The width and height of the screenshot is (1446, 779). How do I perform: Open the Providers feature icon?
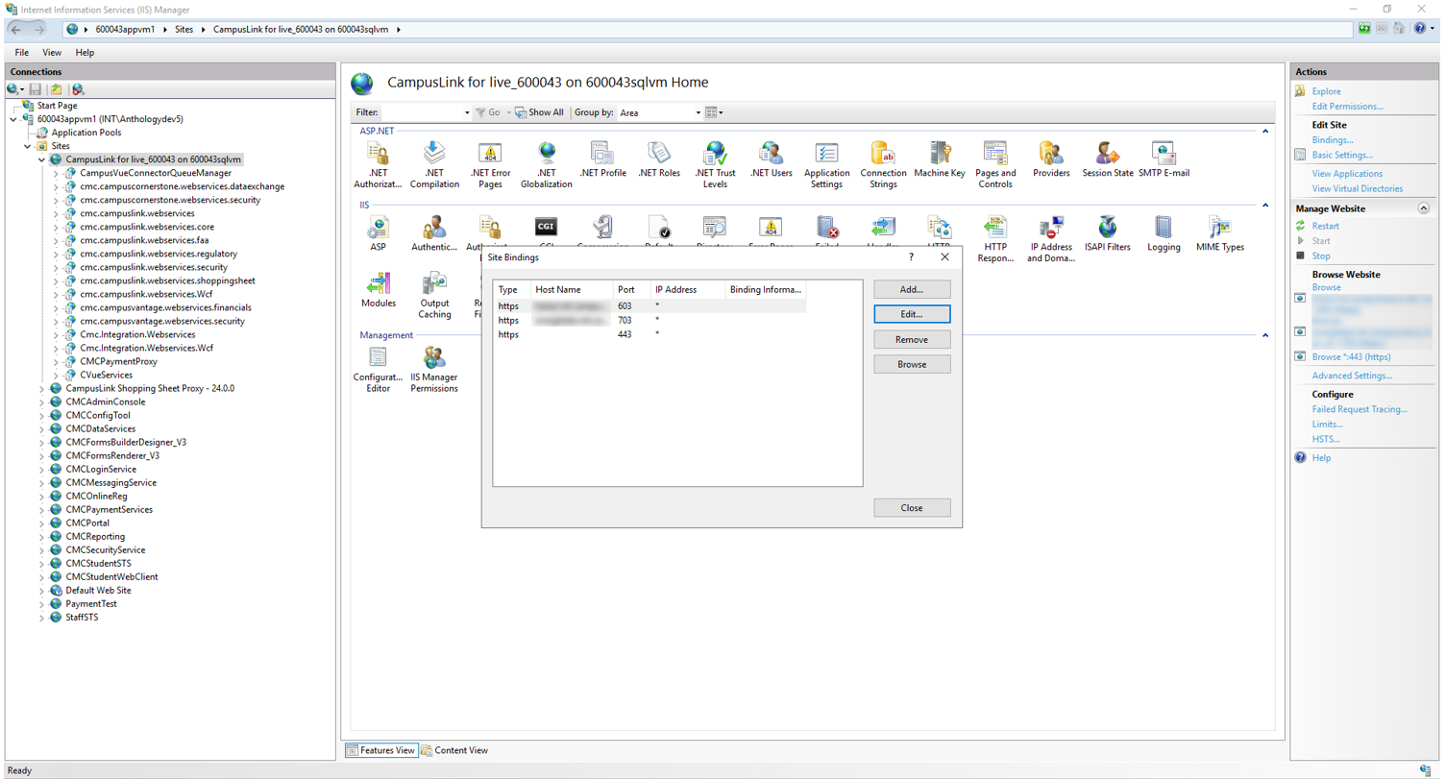1051,159
